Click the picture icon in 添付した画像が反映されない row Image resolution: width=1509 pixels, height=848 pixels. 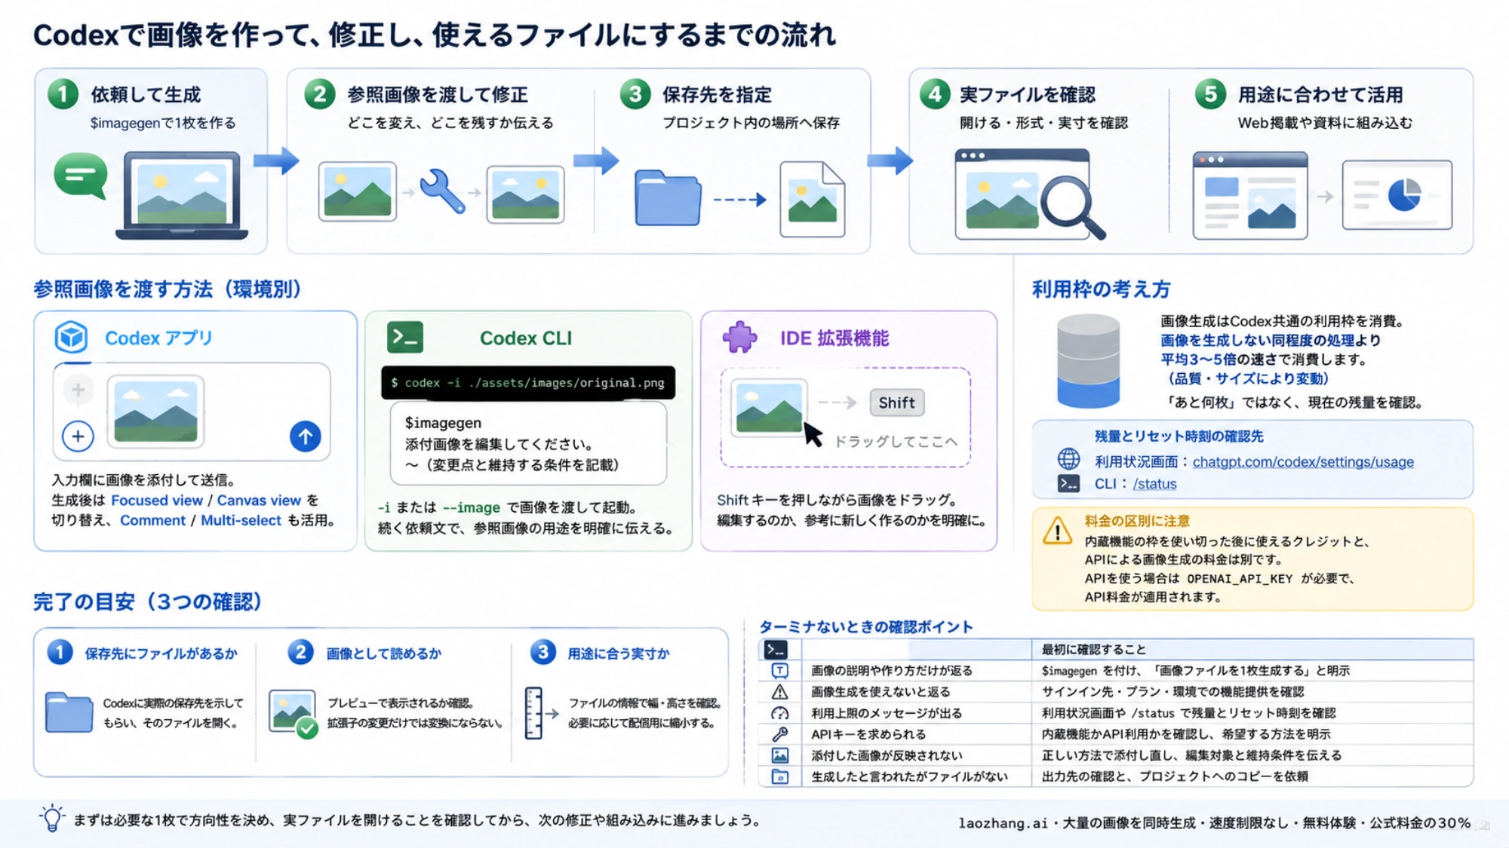tap(779, 755)
